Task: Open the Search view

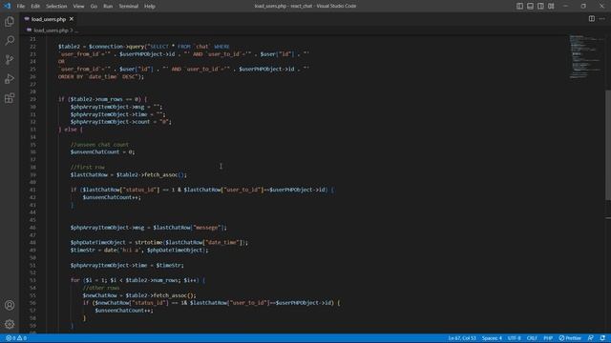Action: tap(10, 40)
